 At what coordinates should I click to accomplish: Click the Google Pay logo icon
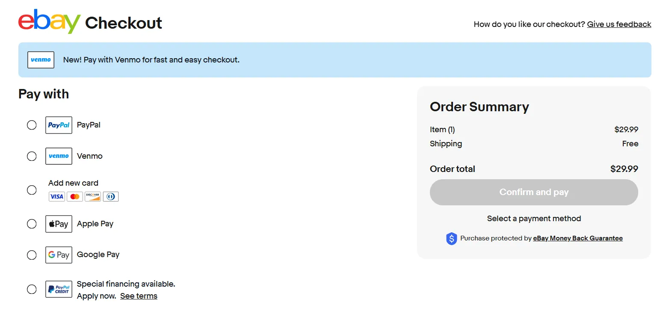coord(59,255)
